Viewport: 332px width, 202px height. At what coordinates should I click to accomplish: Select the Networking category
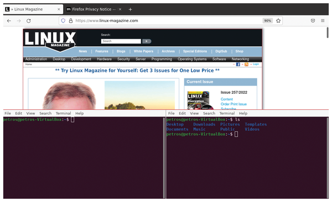240,59
